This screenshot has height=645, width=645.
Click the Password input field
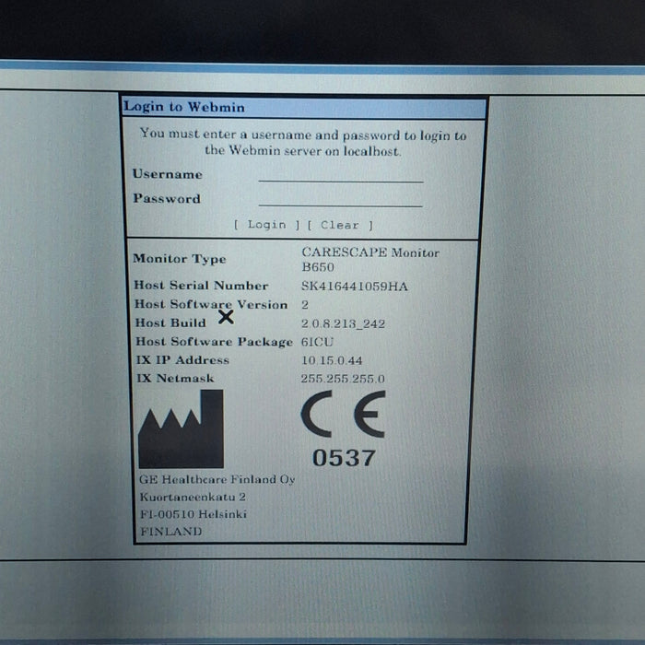341,199
